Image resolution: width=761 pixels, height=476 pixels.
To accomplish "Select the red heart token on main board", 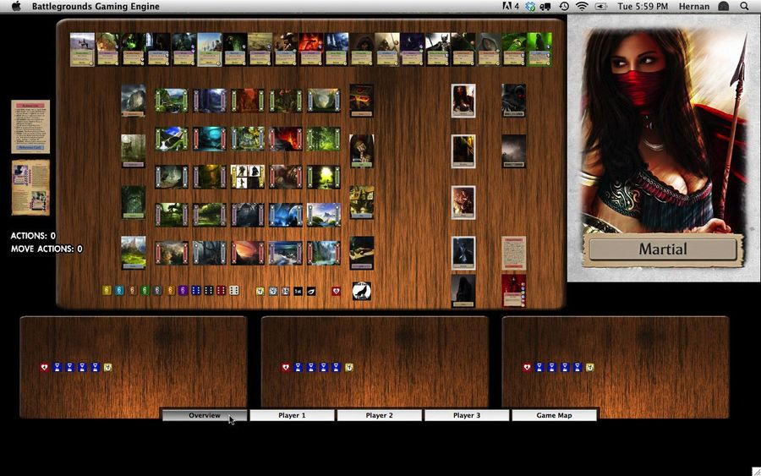I will tap(336, 291).
